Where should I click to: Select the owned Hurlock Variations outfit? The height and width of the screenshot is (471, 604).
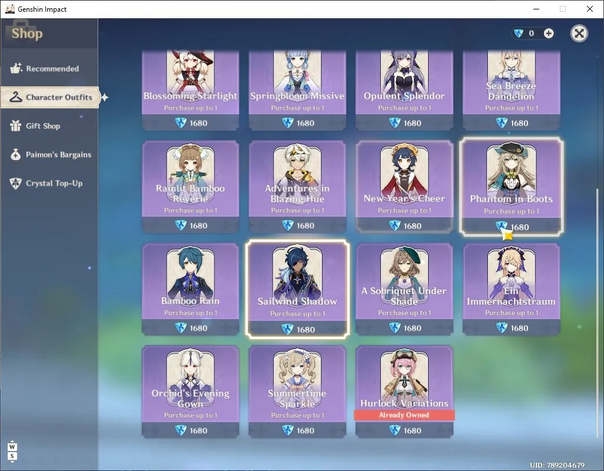[404, 392]
